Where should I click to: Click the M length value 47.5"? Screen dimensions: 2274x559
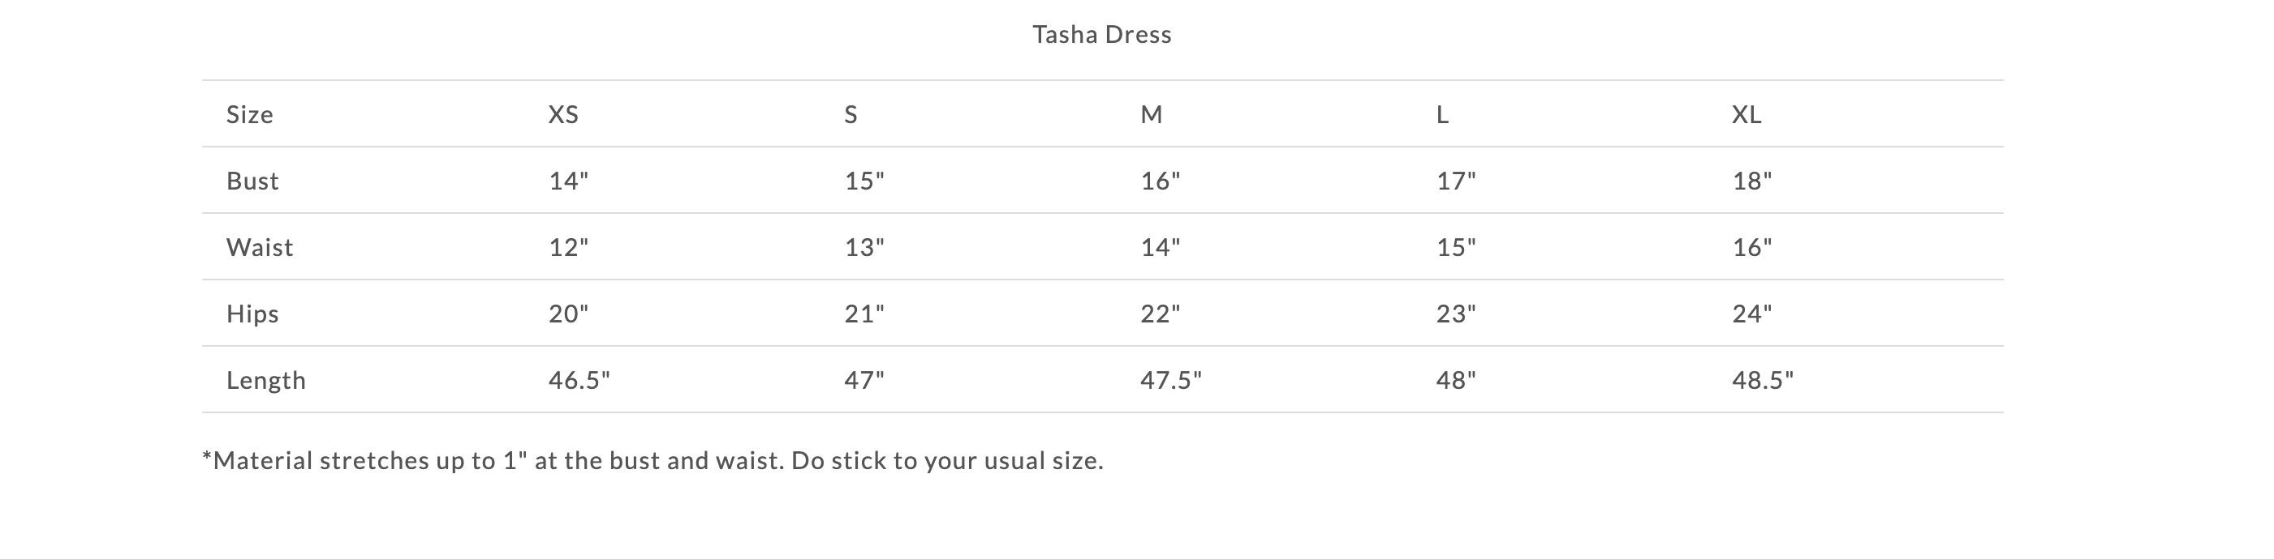tap(1170, 380)
